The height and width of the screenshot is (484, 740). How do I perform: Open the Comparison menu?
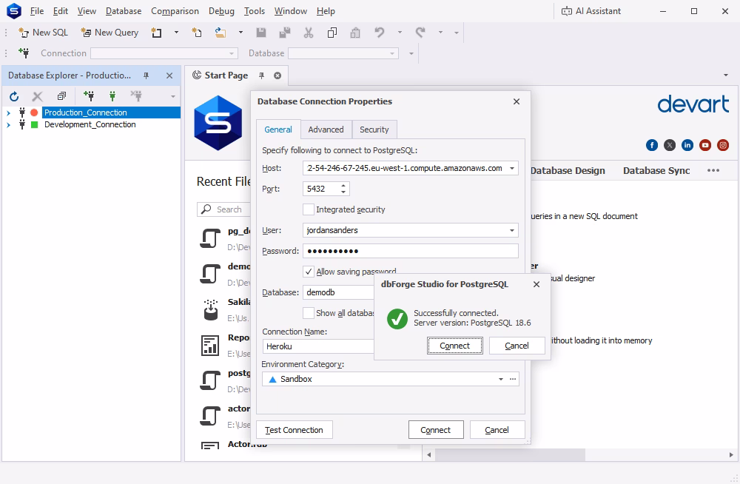tap(175, 11)
